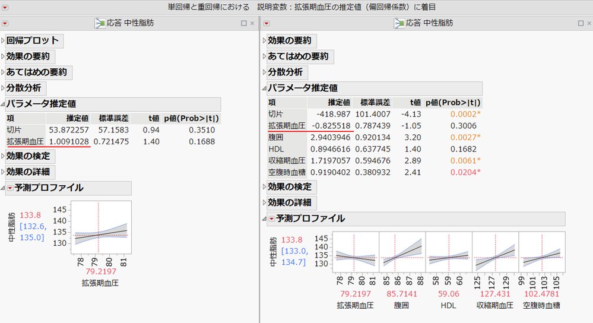593x323 pixels.
Task: Click right table 腹囲 estimate 2.9403946
Action: [x=331, y=137]
